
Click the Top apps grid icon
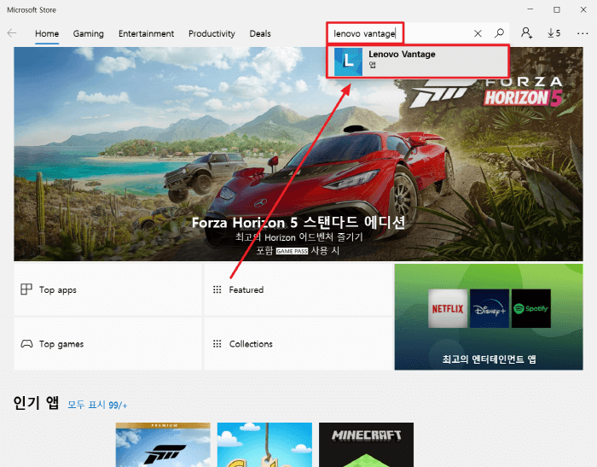pyautogui.click(x=26, y=289)
